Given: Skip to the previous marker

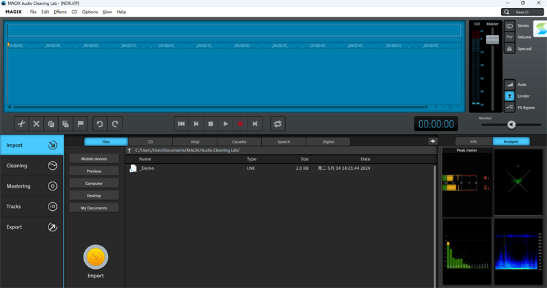Looking at the screenshot, I should coord(196,124).
